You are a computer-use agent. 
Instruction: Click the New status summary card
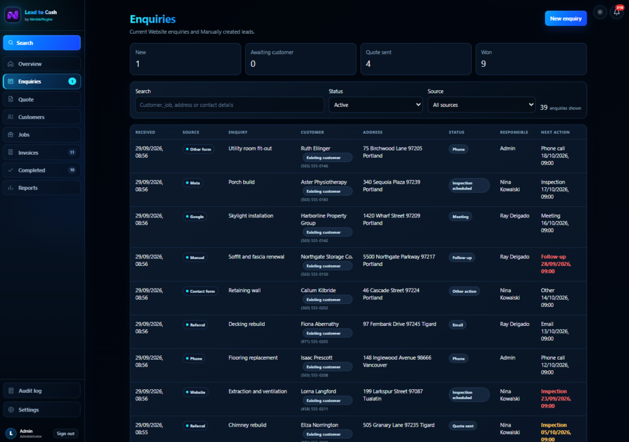pyautogui.click(x=186, y=59)
